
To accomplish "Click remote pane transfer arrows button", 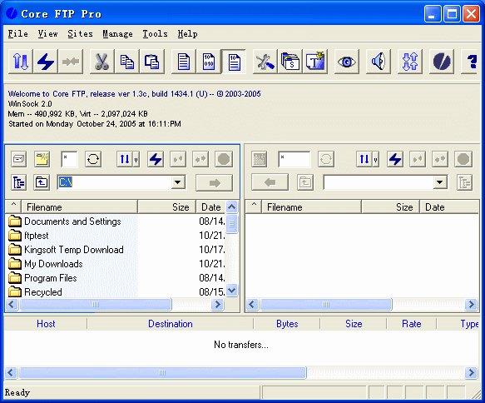I will [x=364, y=159].
